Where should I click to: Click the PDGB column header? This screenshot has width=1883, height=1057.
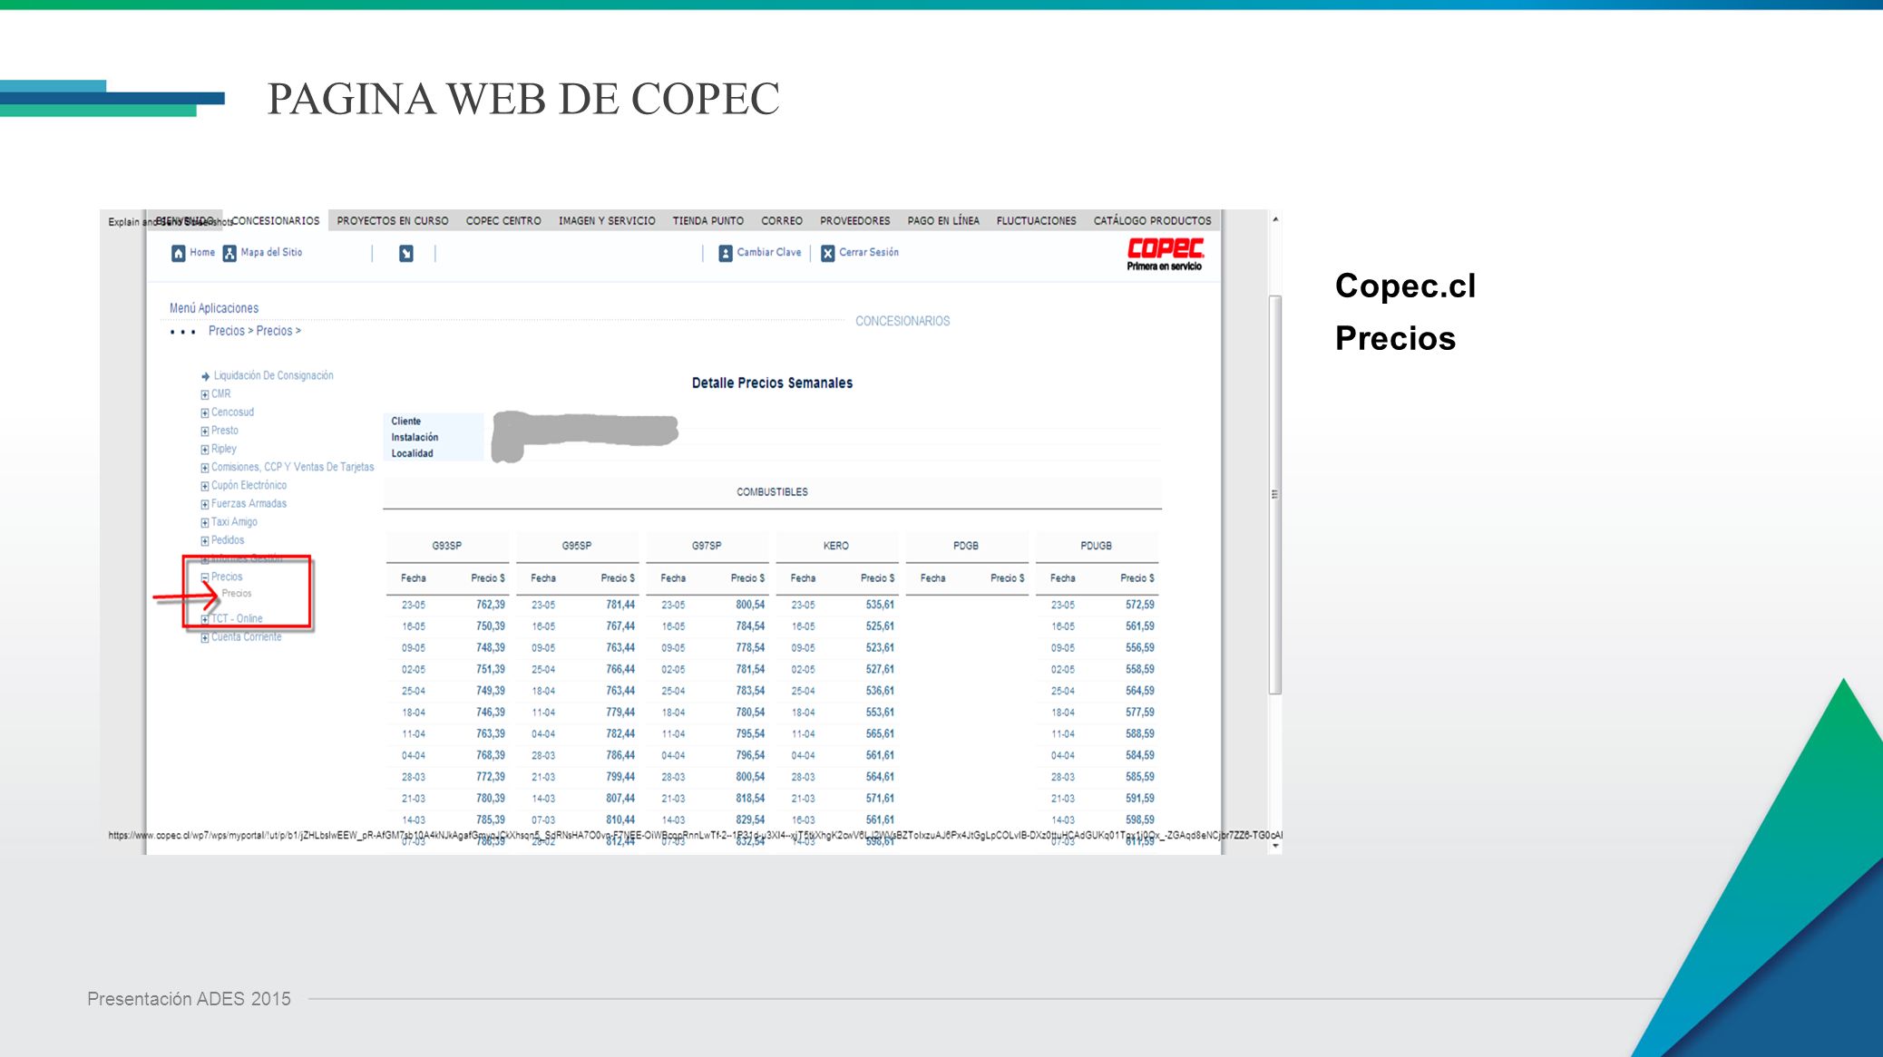pos(966,546)
